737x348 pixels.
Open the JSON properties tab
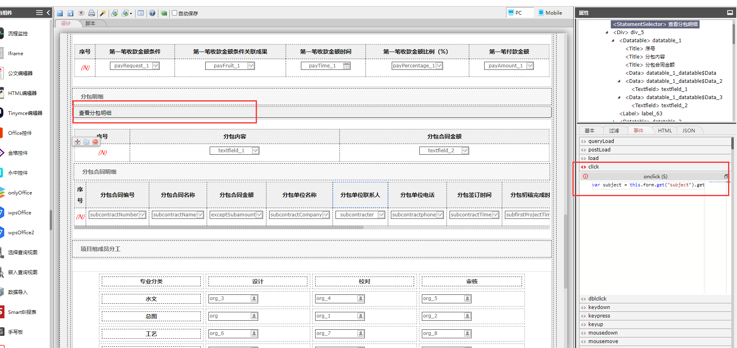[x=689, y=130]
